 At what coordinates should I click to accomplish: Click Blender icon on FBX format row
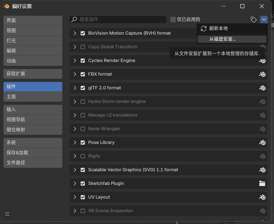(262, 74)
